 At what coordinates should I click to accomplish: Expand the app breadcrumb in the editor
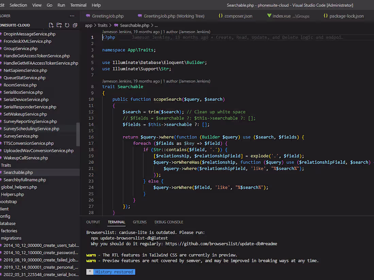(88, 25)
